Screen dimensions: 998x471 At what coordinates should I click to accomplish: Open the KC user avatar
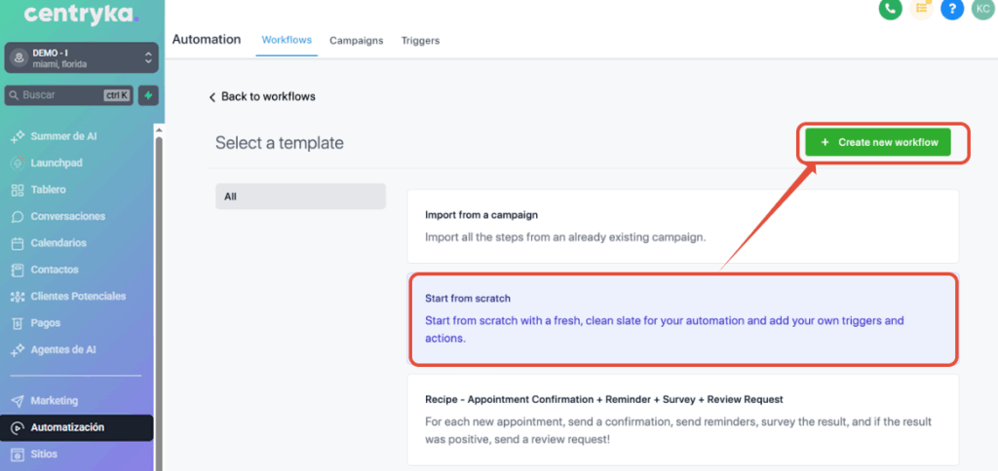[x=982, y=9]
